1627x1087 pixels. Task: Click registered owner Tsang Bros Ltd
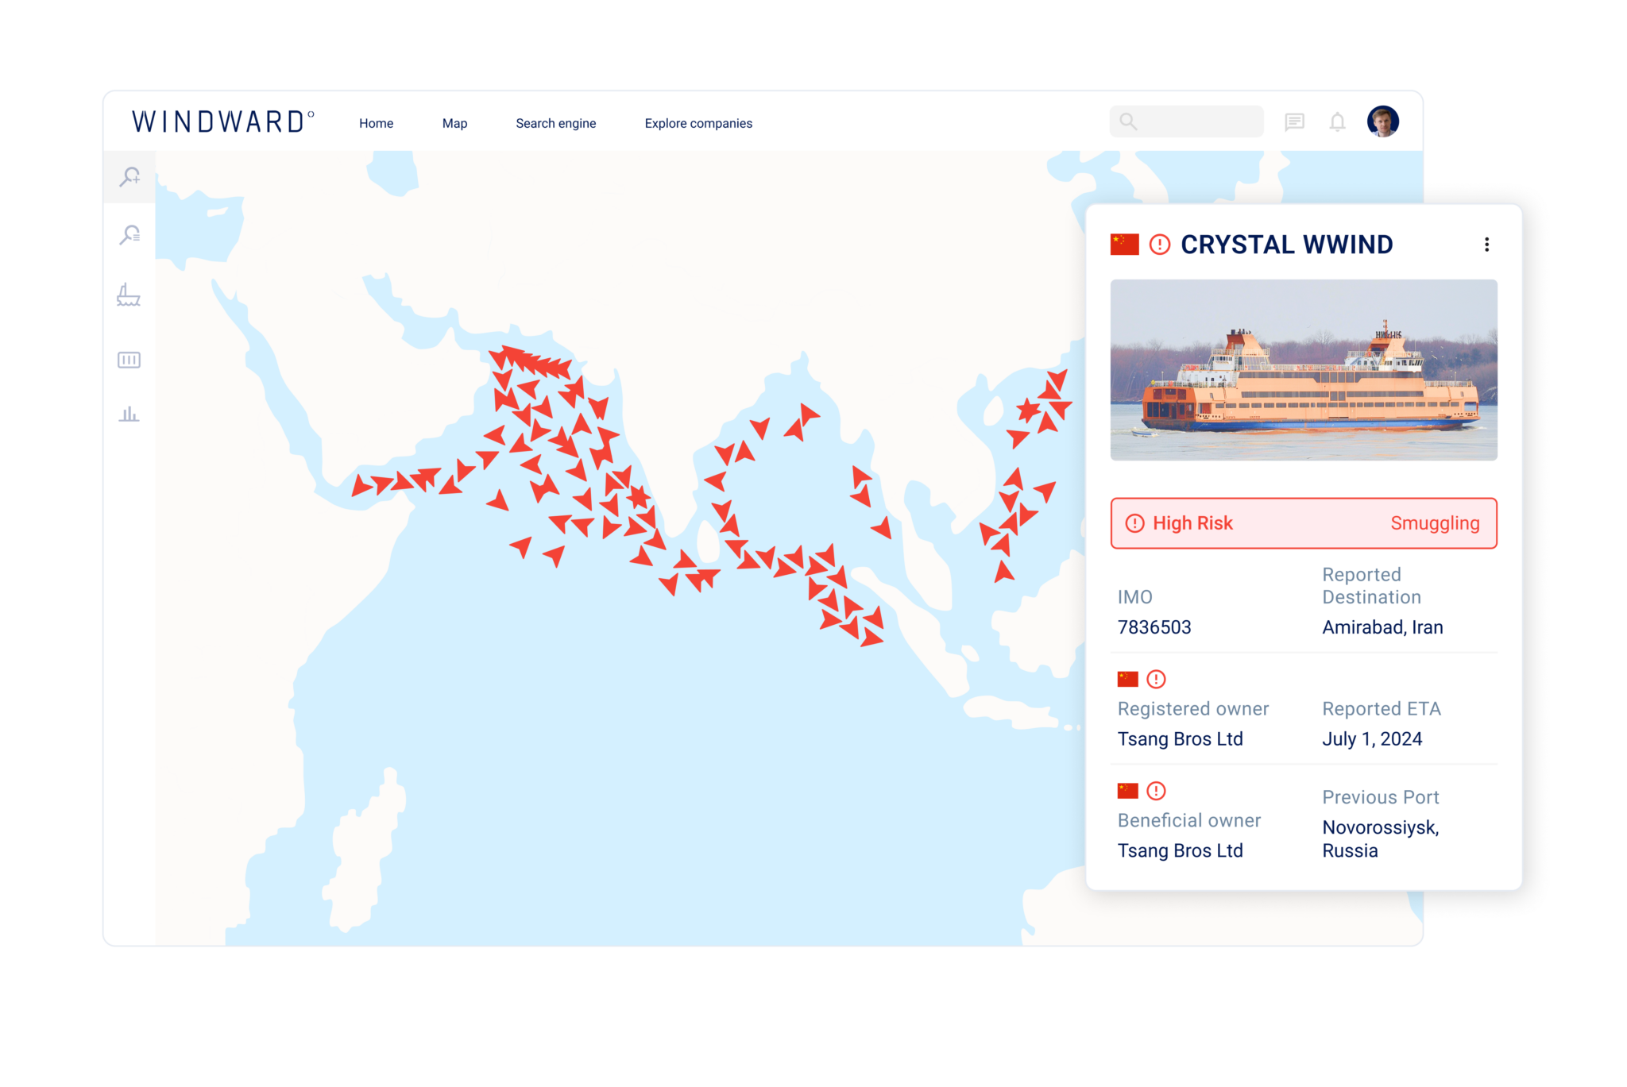coord(1180,739)
